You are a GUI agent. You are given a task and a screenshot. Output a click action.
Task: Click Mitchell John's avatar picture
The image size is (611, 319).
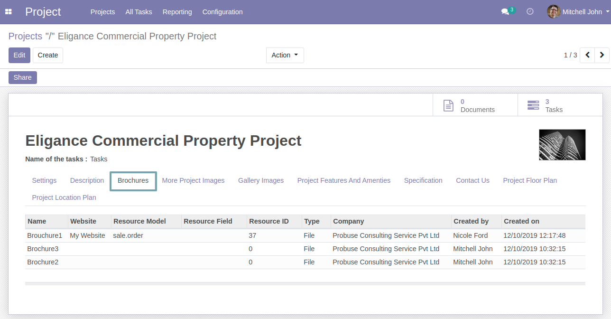pyautogui.click(x=554, y=12)
